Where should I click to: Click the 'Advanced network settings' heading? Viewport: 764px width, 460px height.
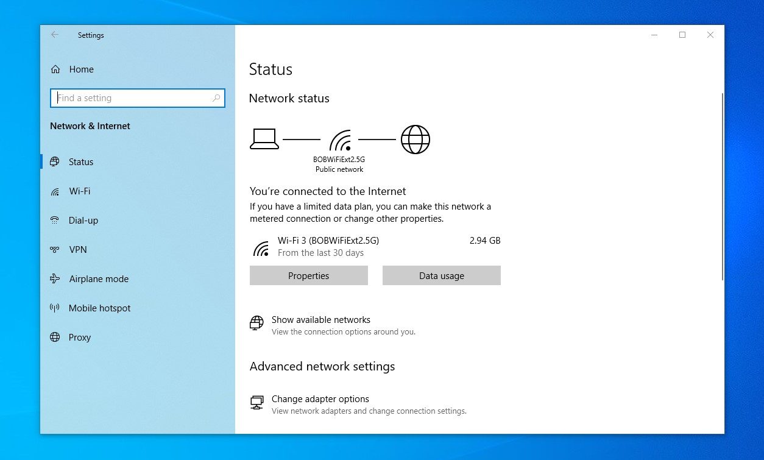click(322, 366)
